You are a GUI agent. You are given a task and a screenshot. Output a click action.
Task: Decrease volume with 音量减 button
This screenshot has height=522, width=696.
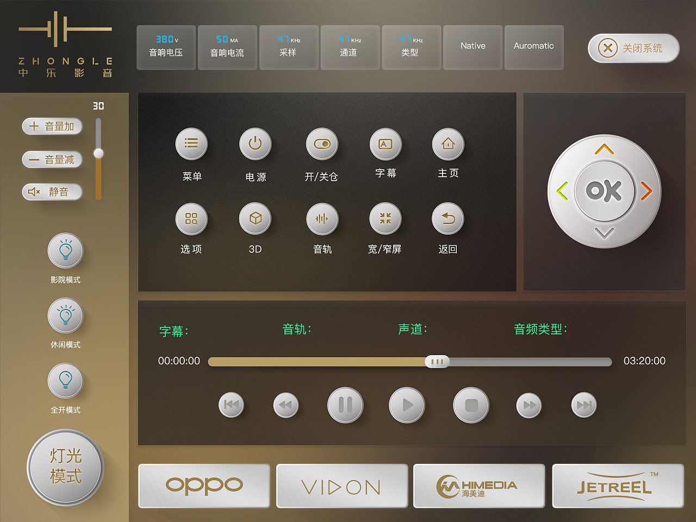pyautogui.click(x=52, y=159)
